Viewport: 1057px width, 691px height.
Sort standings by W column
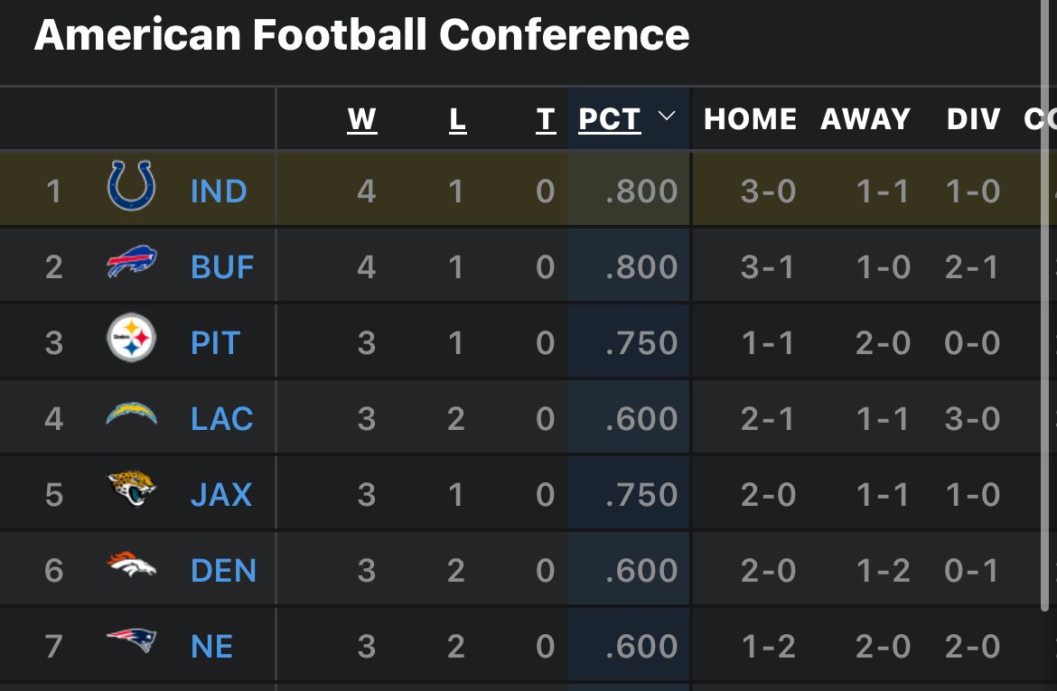(x=362, y=120)
